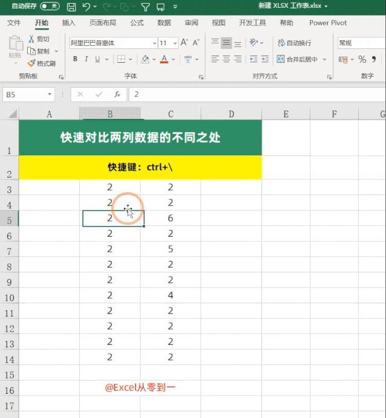
Task: Open the Font Color dropdown arrow
Action: point(173,59)
